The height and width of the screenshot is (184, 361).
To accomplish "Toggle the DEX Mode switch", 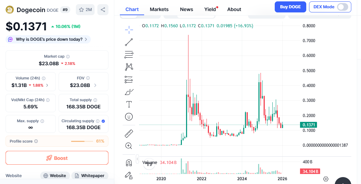I will [x=342, y=7].
